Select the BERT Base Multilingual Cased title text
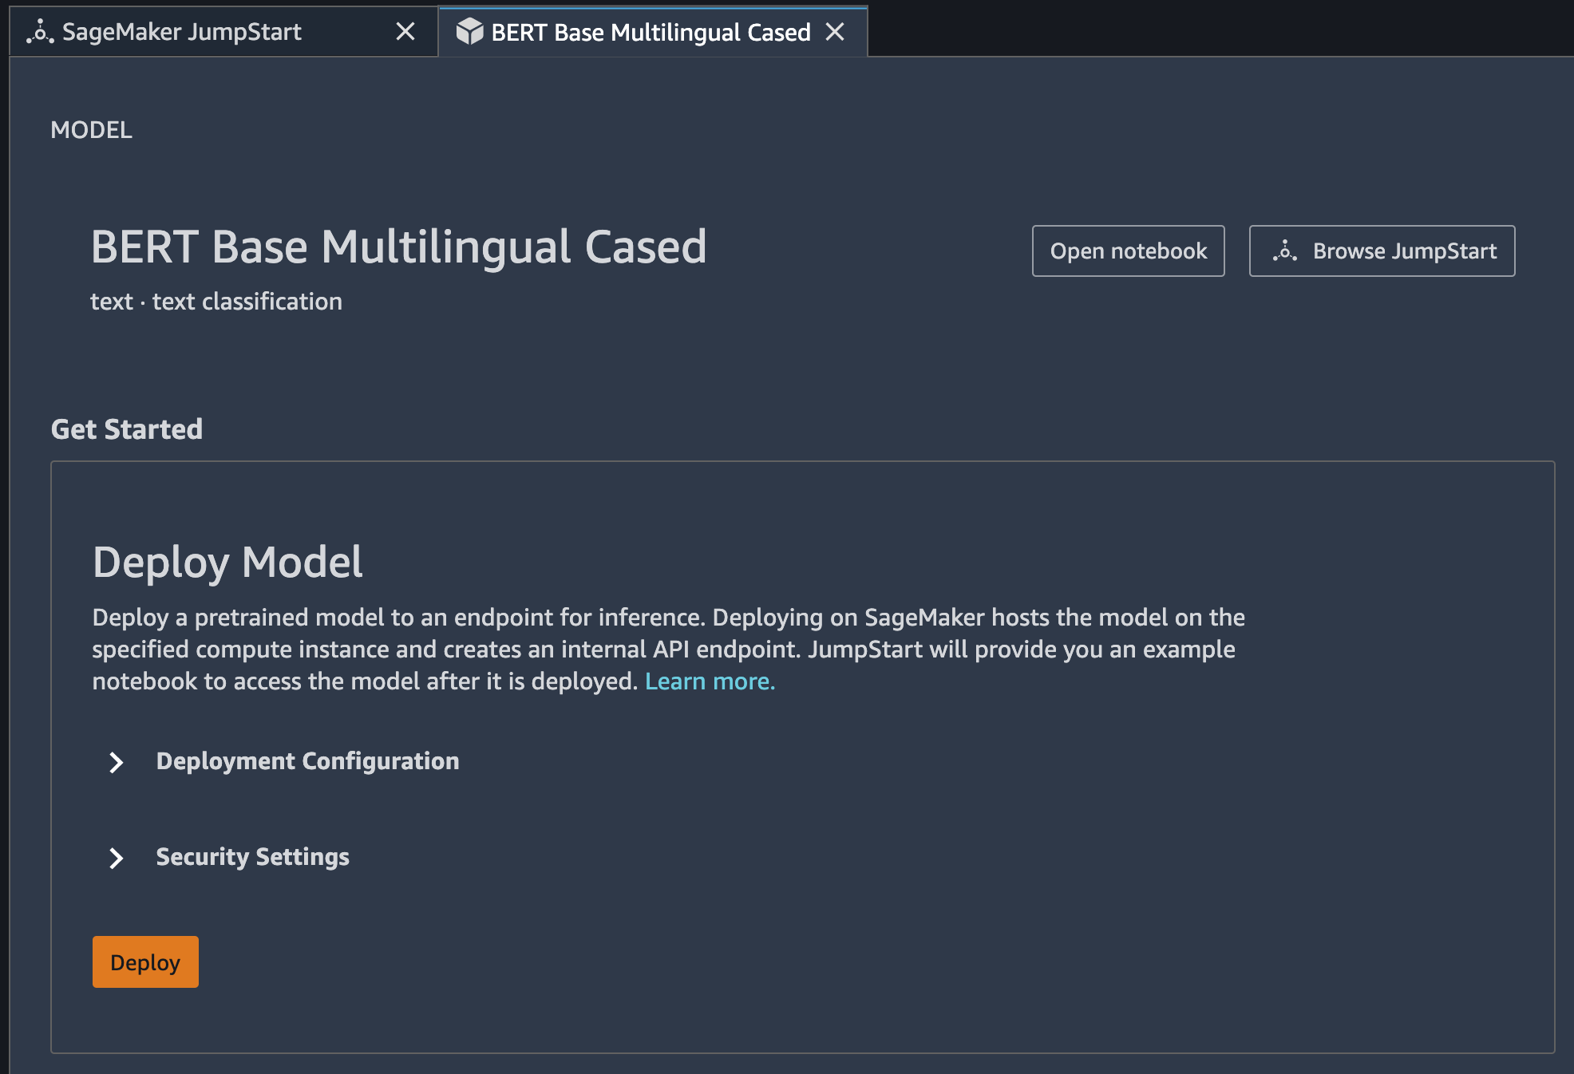The height and width of the screenshot is (1074, 1574). pos(398,247)
